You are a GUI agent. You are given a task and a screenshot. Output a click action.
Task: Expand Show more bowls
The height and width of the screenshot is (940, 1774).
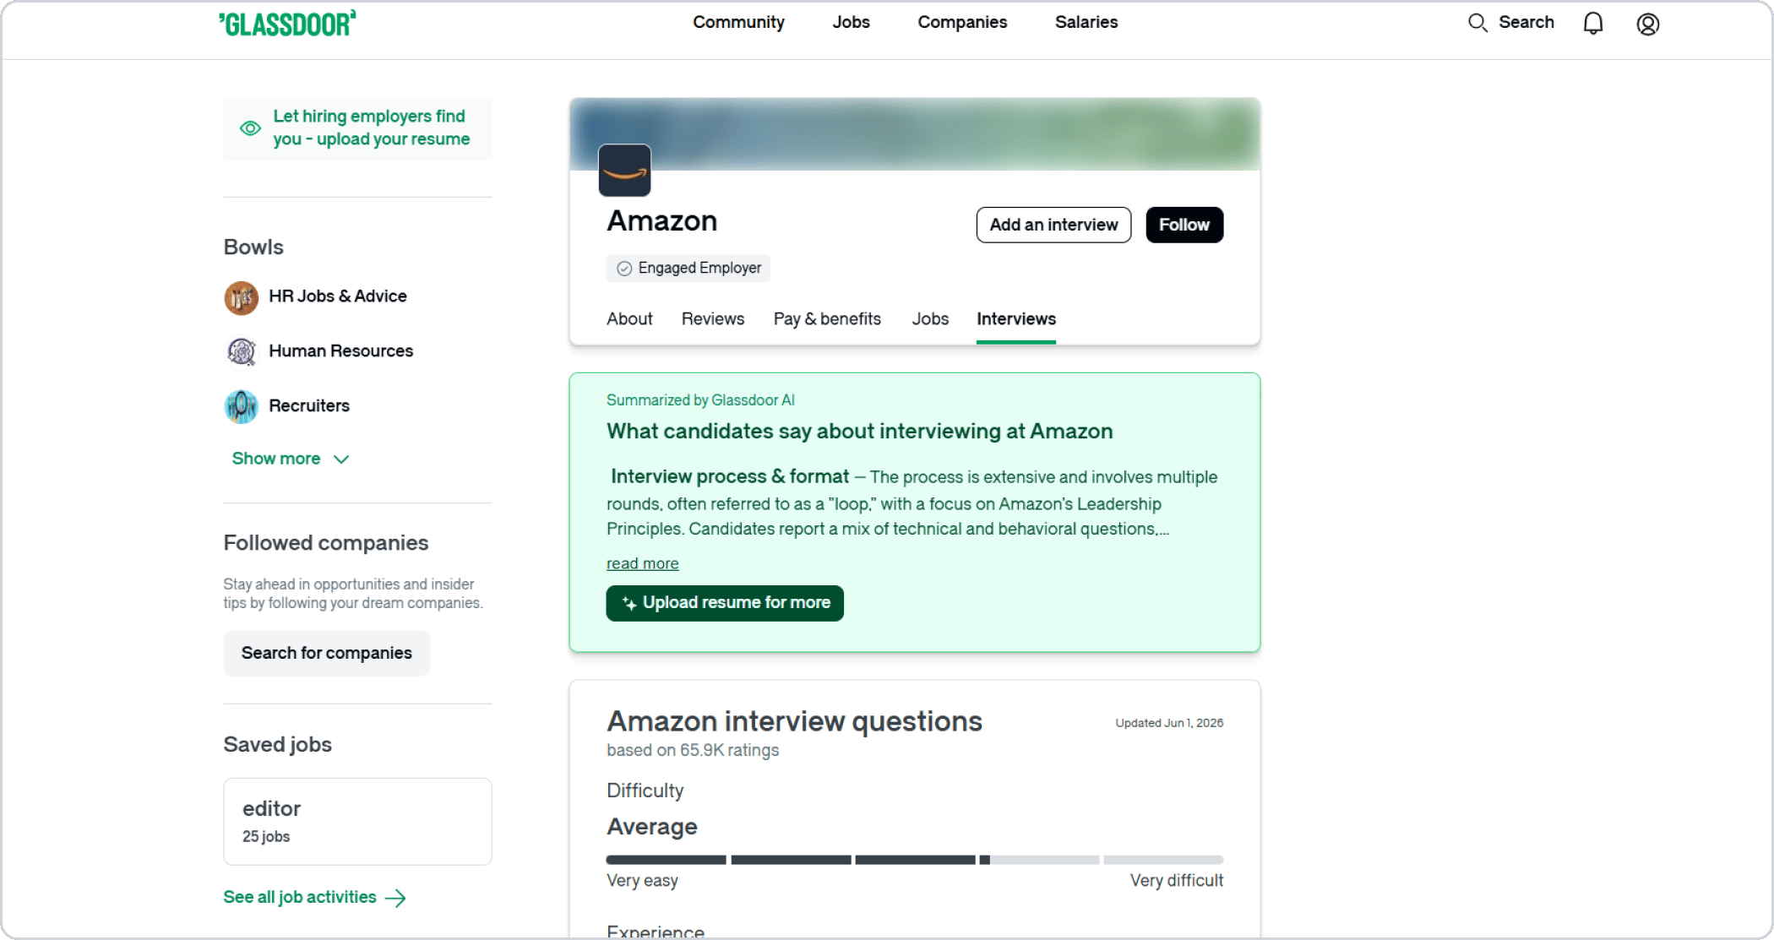[x=291, y=459]
